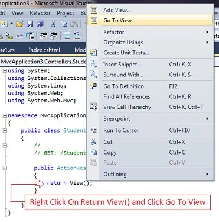Select Cut in context menu

coord(150,142)
